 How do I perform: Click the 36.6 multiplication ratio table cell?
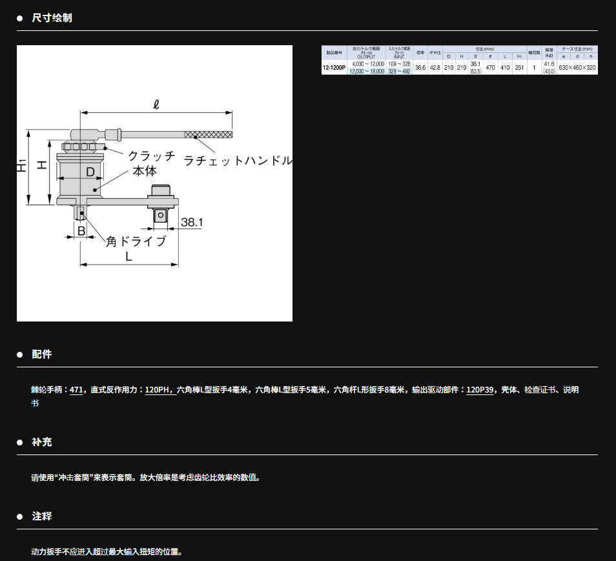coord(420,68)
